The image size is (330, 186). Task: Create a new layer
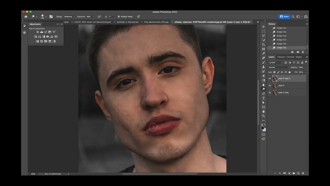[x=298, y=173]
